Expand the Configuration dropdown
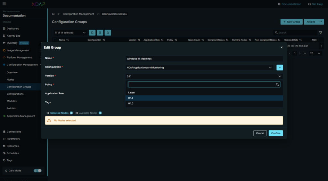 (271, 68)
